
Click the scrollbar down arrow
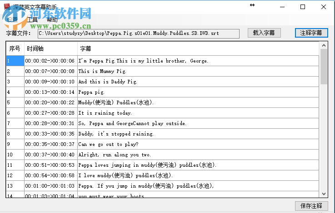[x=324, y=194]
